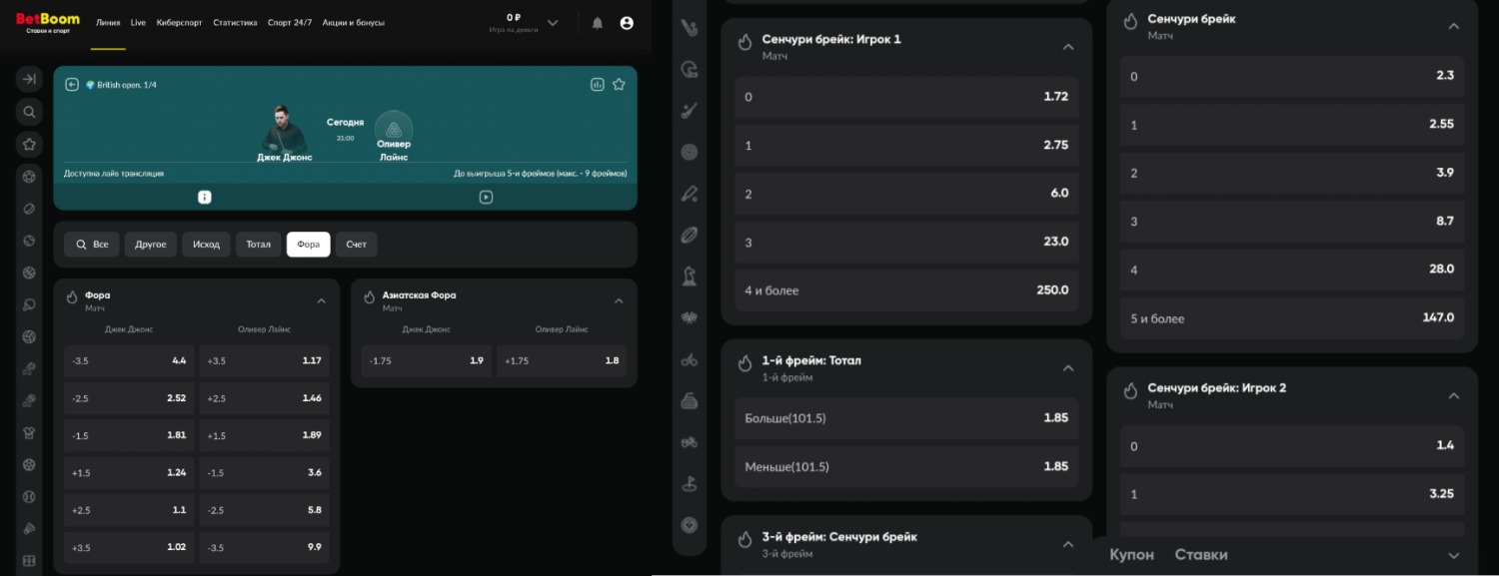Open the Киберспорт menu item
The width and height of the screenshot is (1499, 576).
[x=179, y=23]
